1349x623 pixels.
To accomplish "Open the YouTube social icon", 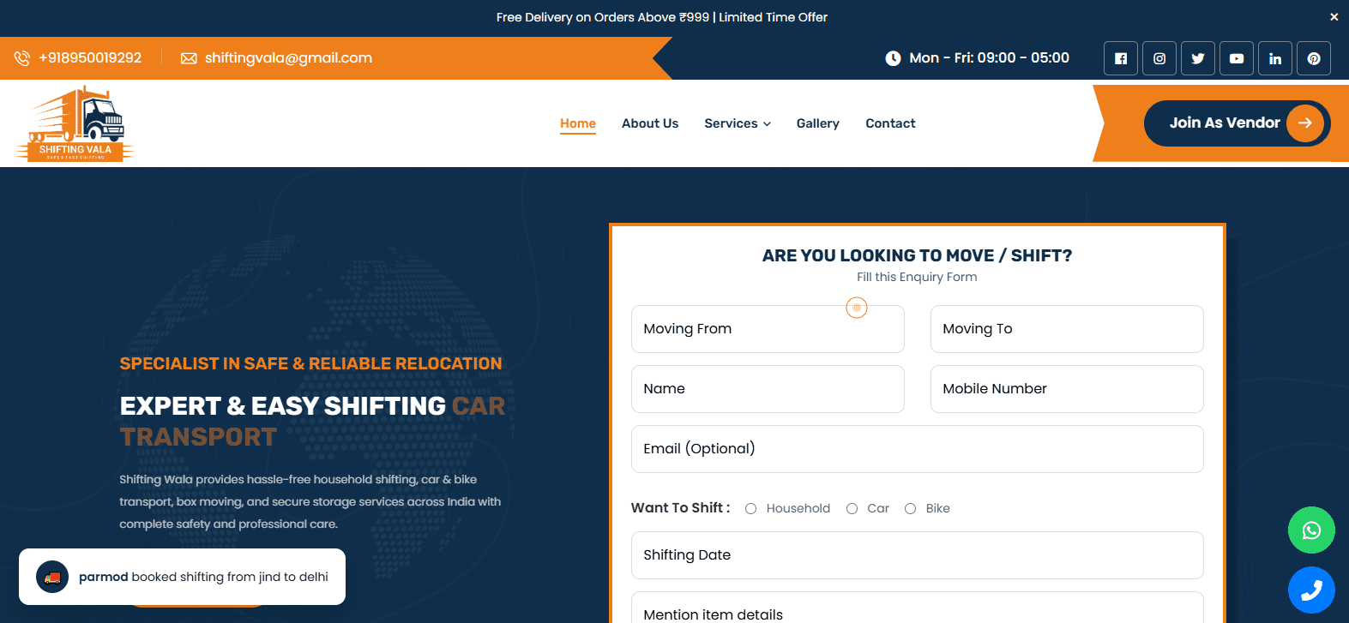I will pyautogui.click(x=1237, y=58).
